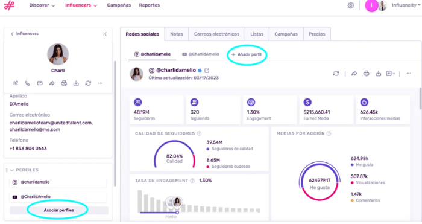Download the profile report from the toolbar
422x224 pixels.
point(378,73)
